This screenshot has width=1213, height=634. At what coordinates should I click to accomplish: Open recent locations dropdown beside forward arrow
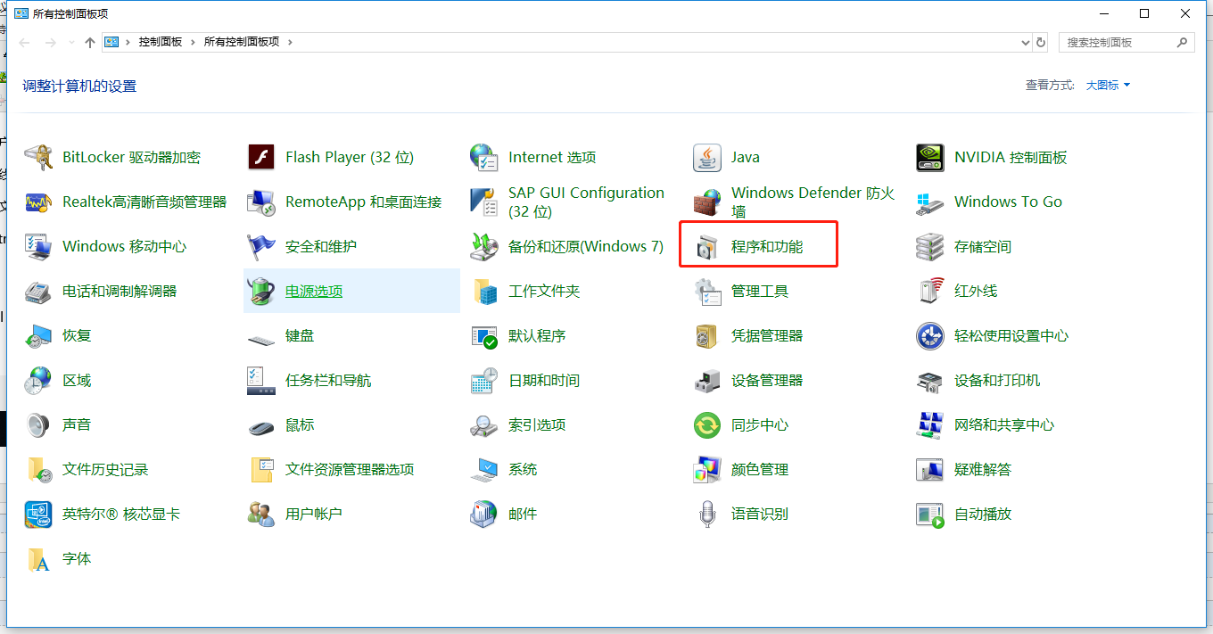pos(70,43)
